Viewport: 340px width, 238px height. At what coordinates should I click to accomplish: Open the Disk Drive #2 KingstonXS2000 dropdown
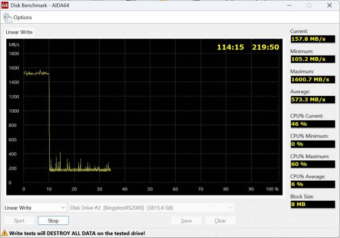[x=151, y=207]
